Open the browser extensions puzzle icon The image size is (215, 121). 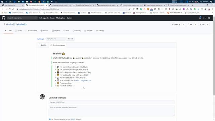pyautogui.click(x=205, y=9)
